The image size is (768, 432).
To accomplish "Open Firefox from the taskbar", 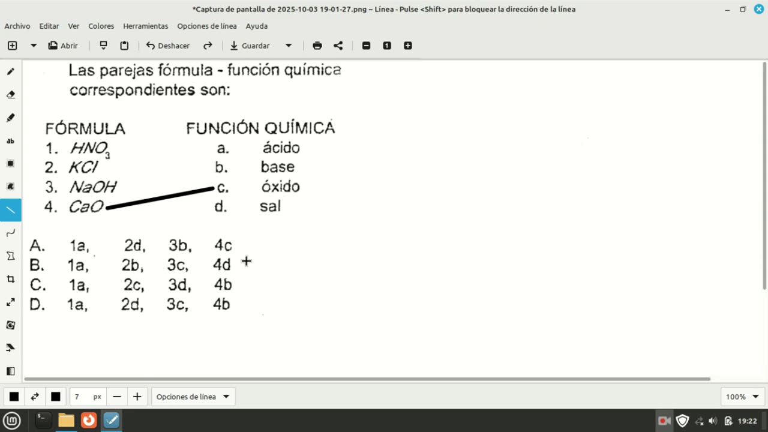I will [x=89, y=421].
